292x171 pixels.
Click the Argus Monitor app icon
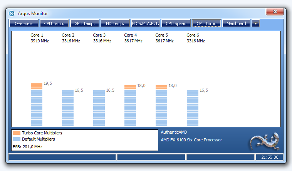click(12, 13)
